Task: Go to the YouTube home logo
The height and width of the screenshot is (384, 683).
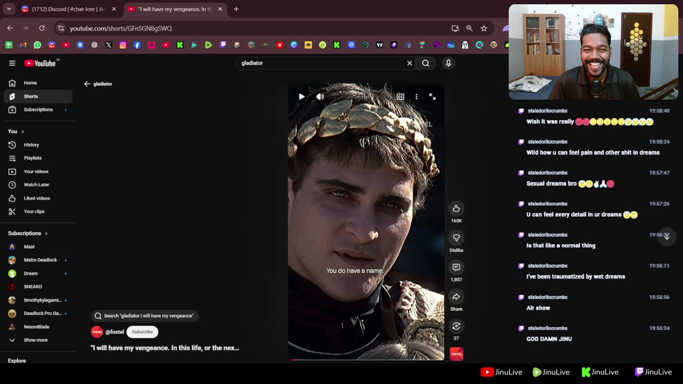Action: [x=41, y=63]
